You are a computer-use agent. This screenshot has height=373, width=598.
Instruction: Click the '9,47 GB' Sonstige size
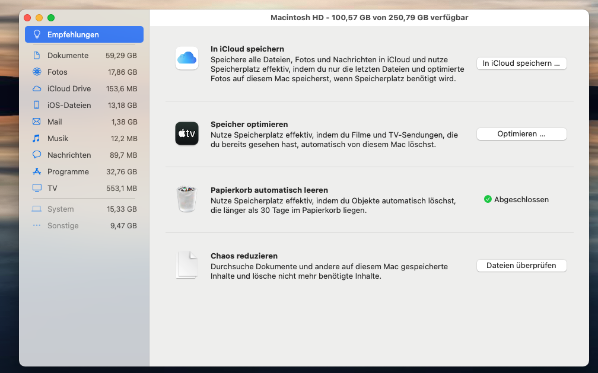(x=123, y=225)
